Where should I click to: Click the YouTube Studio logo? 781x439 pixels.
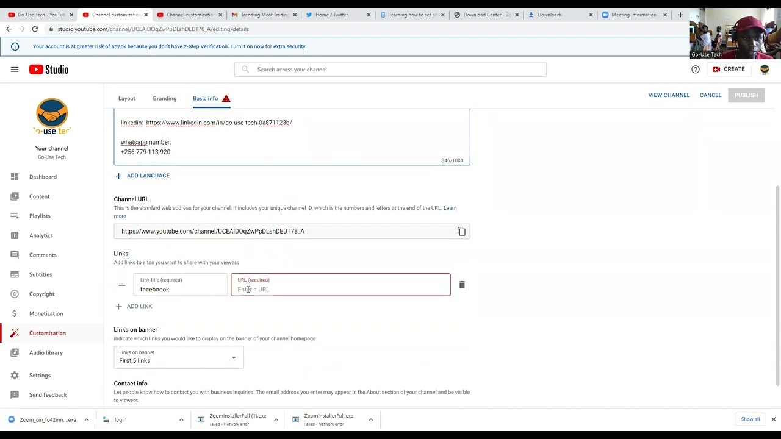[49, 70]
